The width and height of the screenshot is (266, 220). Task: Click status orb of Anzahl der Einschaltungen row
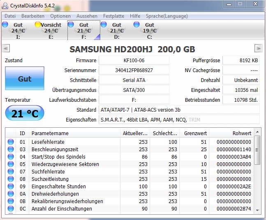coord(11,208)
